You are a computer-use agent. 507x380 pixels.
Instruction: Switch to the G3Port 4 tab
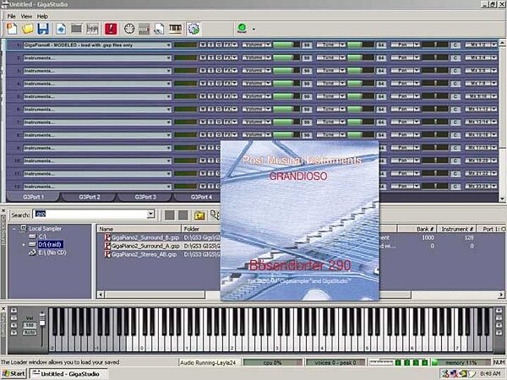201,197
